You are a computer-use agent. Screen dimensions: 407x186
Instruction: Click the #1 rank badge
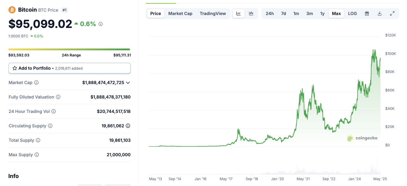[64, 10]
